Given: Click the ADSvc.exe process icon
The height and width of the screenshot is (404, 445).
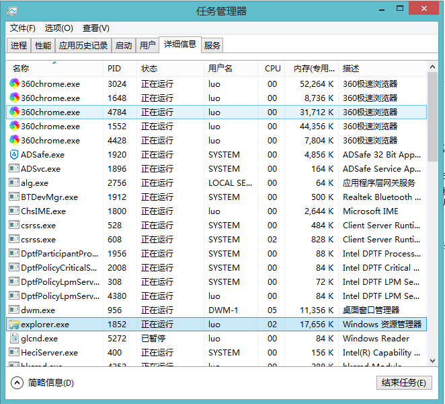Looking at the screenshot, I should (14, 168).
